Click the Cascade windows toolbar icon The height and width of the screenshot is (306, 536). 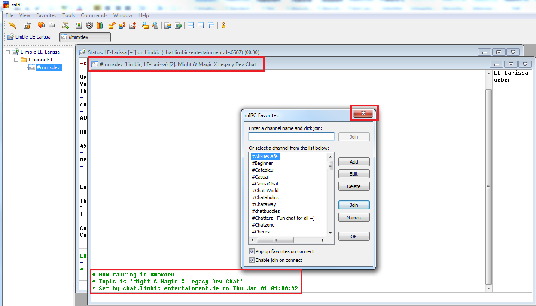point(211,25)
